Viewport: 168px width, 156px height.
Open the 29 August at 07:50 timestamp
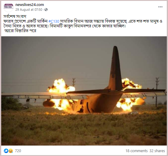pos(29,10)
